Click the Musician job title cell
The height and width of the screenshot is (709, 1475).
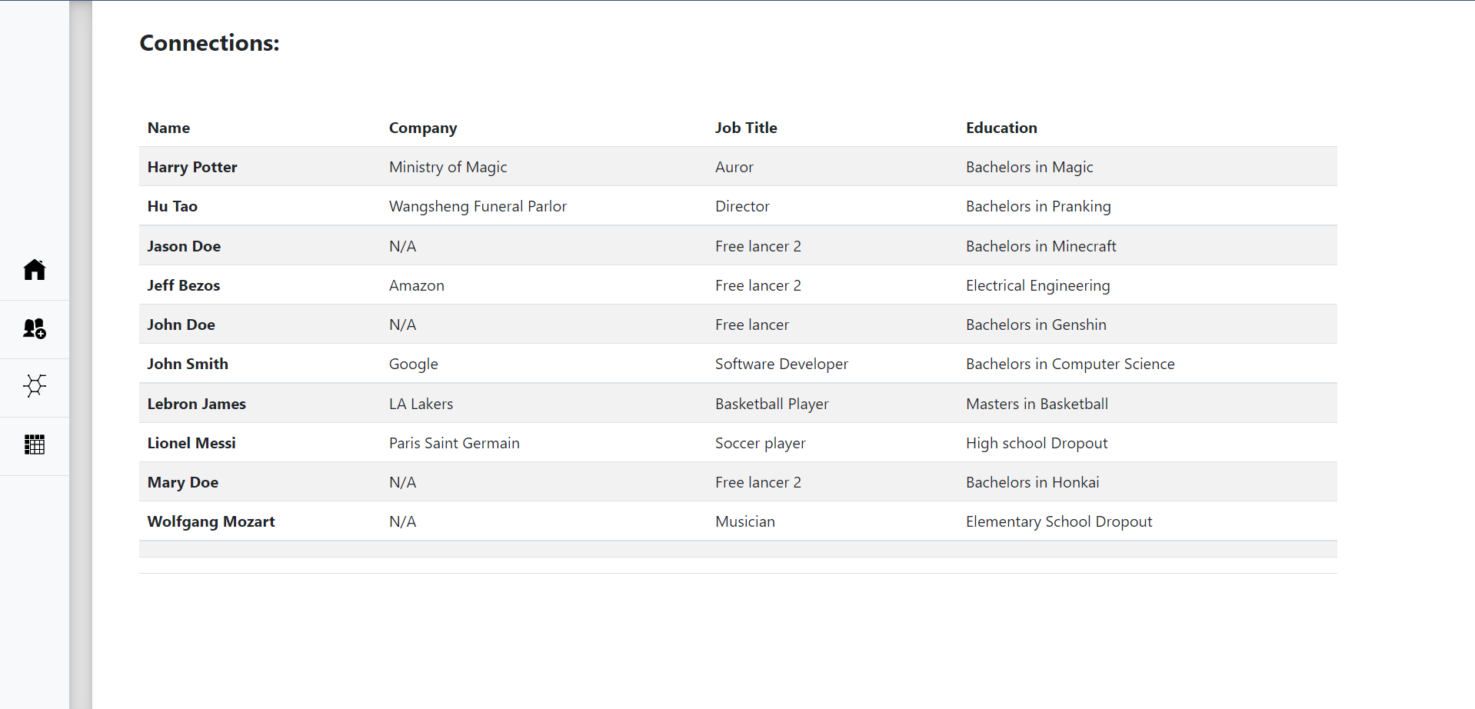pyautogui.click(x=745, y=521)
